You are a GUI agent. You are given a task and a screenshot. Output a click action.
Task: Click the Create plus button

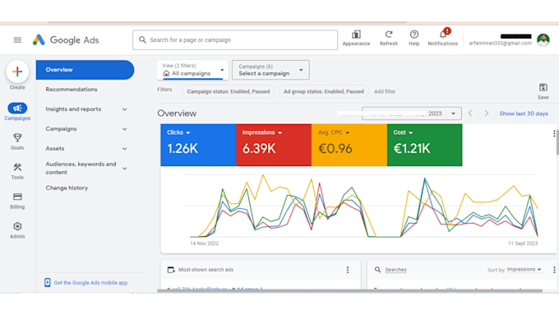(17, 72)
